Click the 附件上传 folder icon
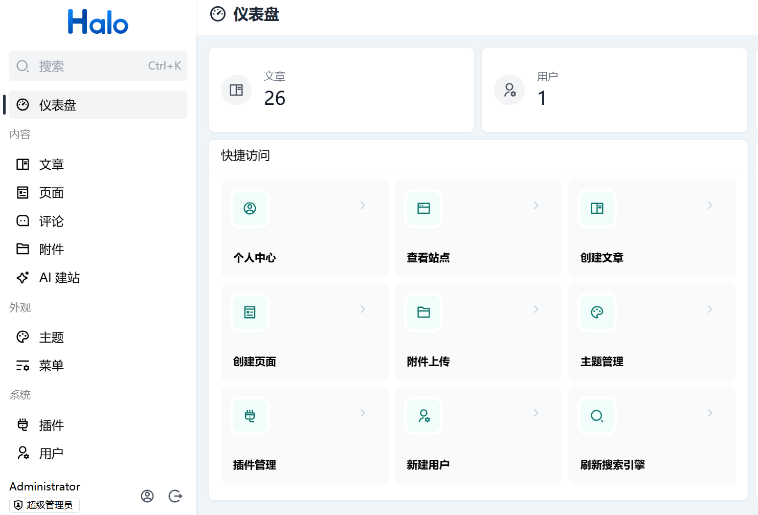This screenshot has width=758, height=515. [423, 312]
